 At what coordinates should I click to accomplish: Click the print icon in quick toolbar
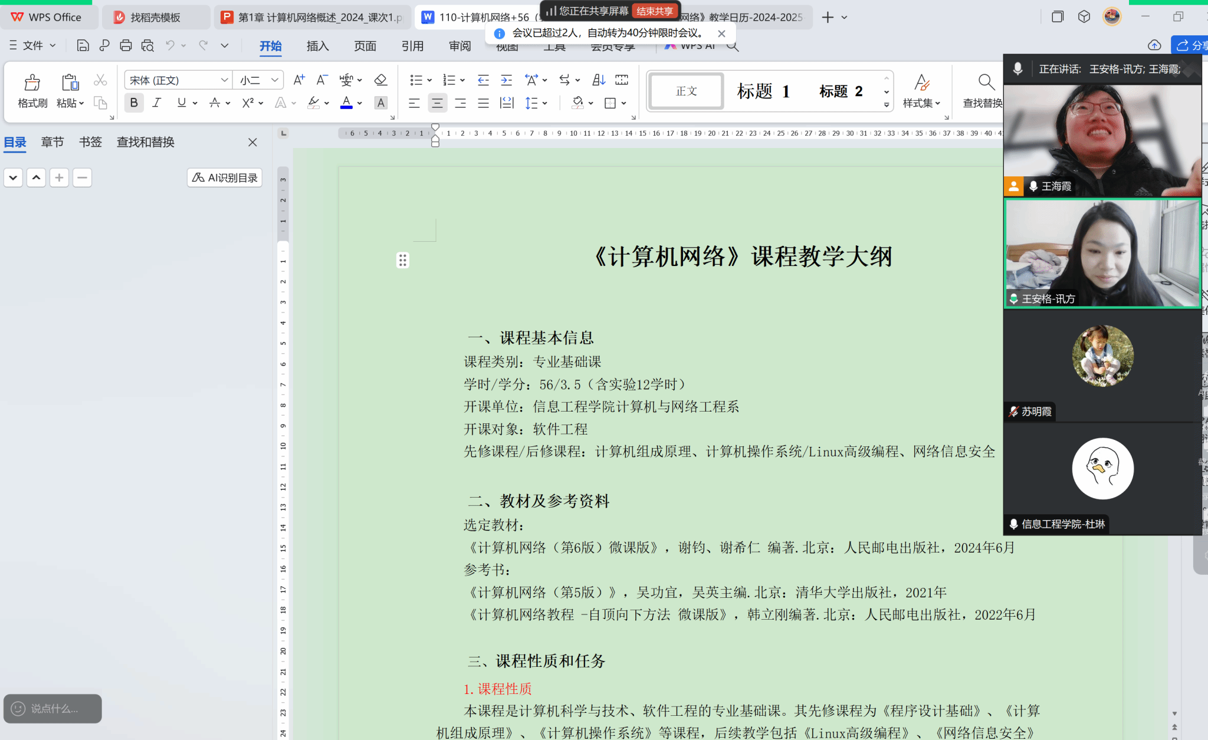click(x=126, y=45)
